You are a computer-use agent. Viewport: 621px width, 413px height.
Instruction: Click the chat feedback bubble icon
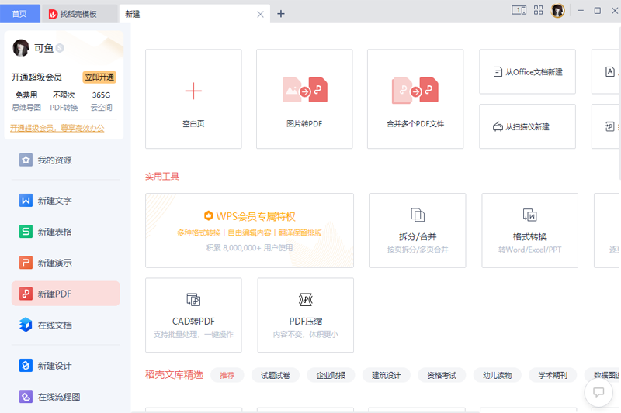(598, 392)
